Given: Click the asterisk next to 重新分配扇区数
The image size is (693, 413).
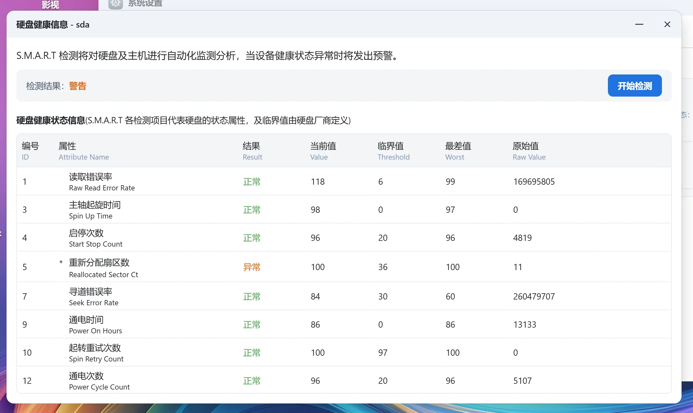Looking at the screenshot, I should click(x=61, y=262).
